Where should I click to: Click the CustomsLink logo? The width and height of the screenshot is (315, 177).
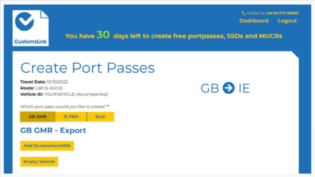[31, 28]
